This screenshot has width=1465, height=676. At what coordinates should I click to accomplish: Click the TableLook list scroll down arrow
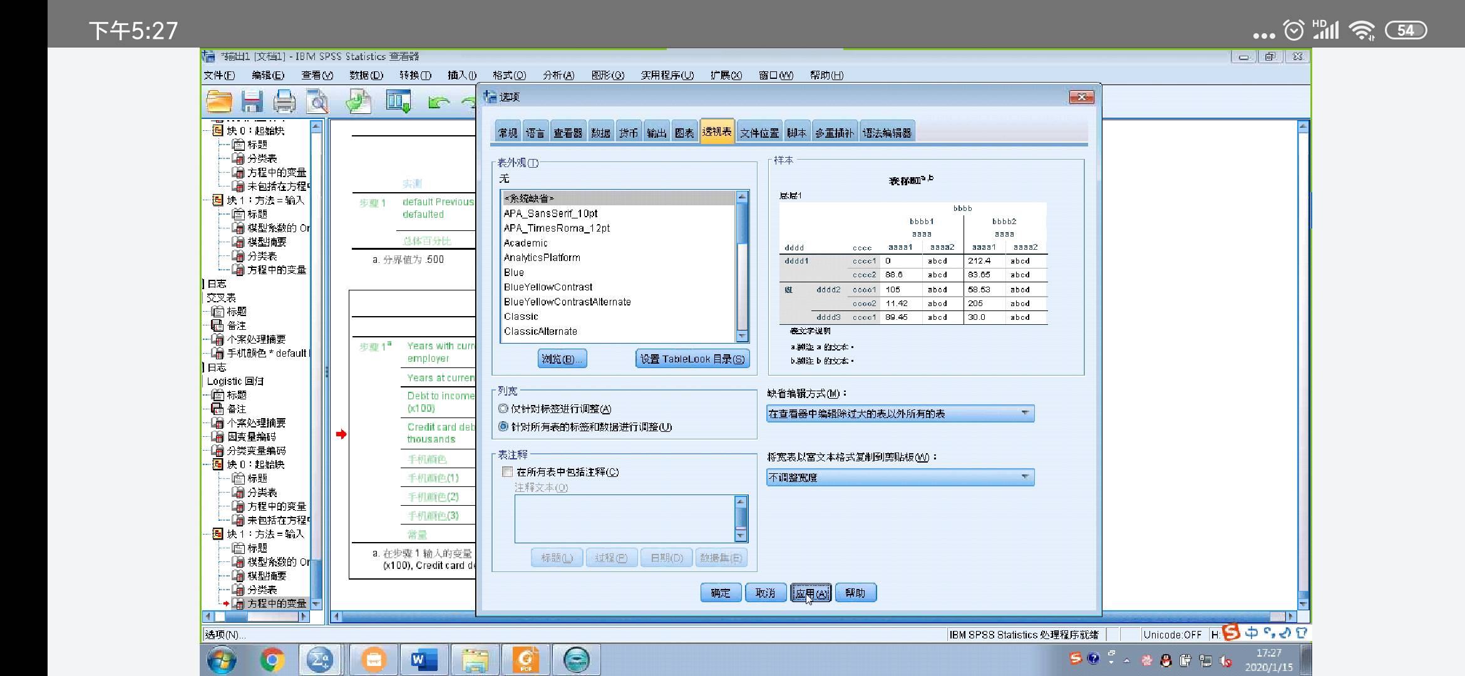tap(742, 336)
